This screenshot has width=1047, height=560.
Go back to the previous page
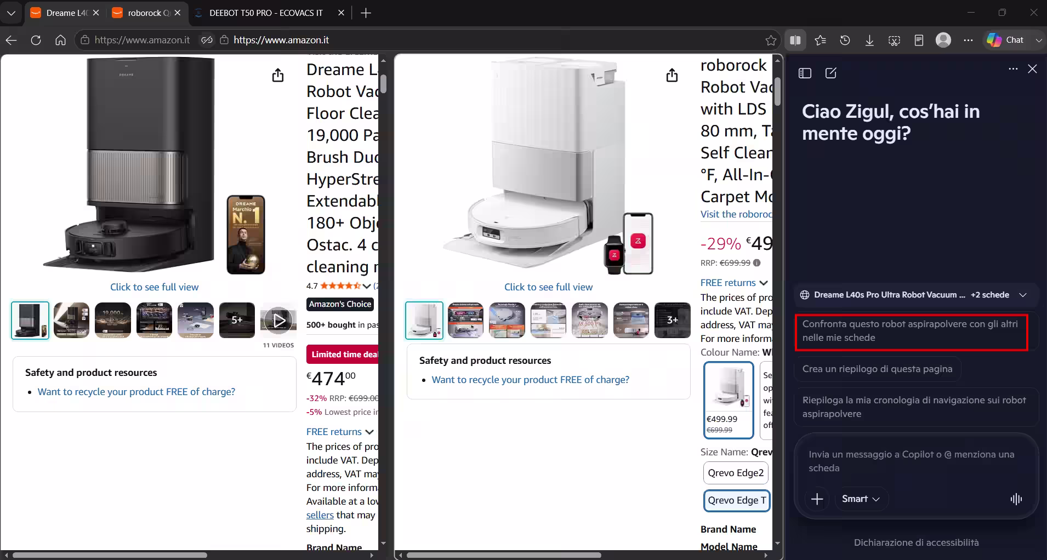tap(11, 40)
